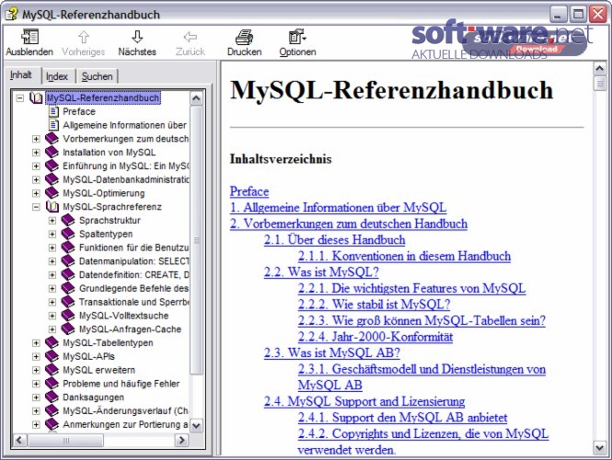Switch to the Suchen tab
This screenshot has width=612, height=460.
(x=97, y=76)
